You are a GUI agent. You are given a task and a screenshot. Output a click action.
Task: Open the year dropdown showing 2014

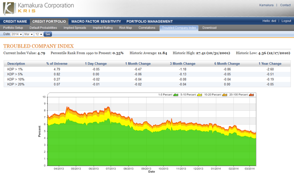point(17,34)
